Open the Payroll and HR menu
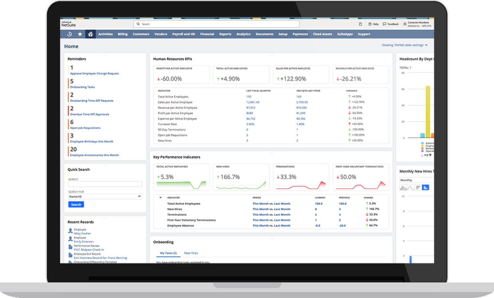494x298 pixels. [183, 34]
